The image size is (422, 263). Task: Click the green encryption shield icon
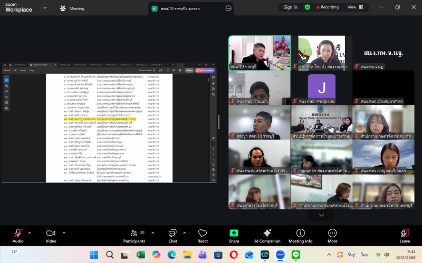(308, 7)
